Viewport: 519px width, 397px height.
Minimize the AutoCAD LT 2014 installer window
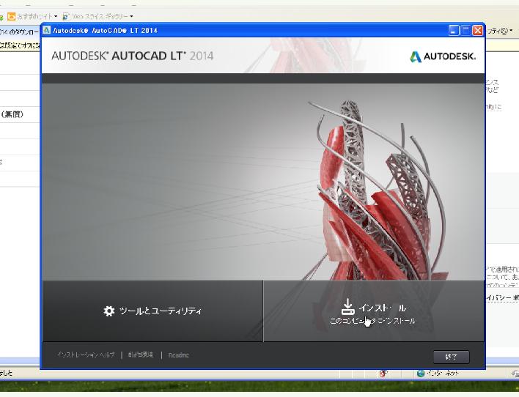pyautogui.click(x=454, y=31)
